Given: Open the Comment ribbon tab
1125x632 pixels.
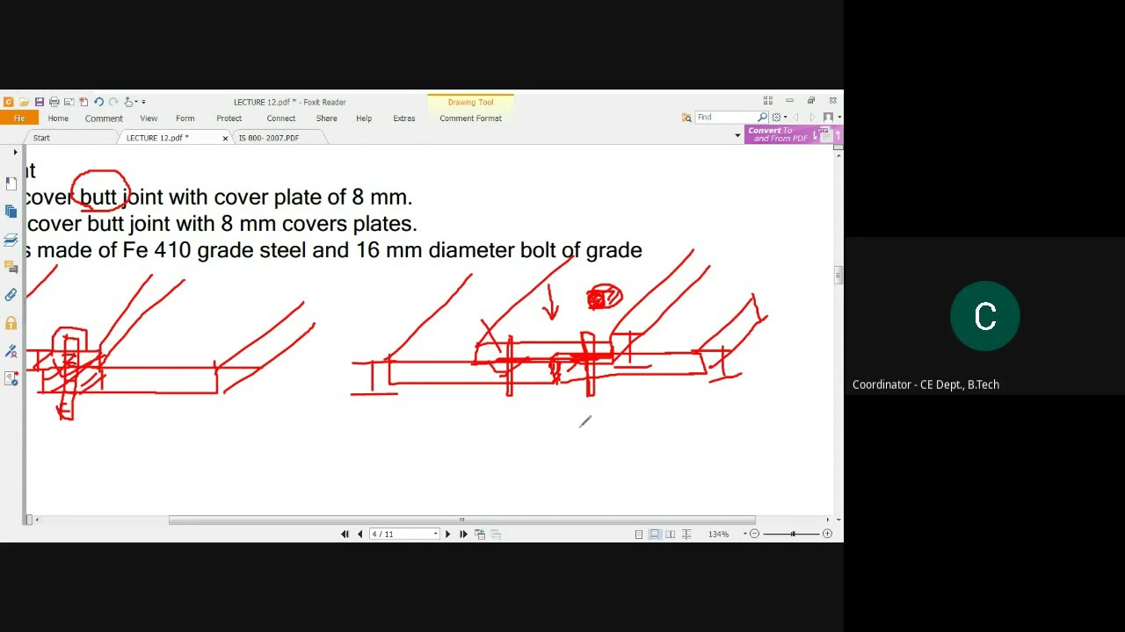Looking at the screenshot, I should pos(104,118).
